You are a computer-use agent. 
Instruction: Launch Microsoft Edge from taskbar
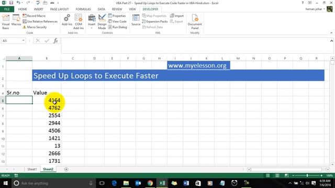click(x=114, y=183)
